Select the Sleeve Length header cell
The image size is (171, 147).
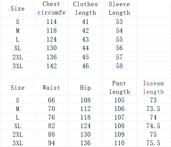[x=119, y=8]
